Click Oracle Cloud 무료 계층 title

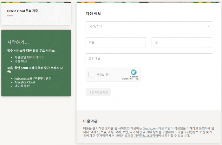point(23,11)
